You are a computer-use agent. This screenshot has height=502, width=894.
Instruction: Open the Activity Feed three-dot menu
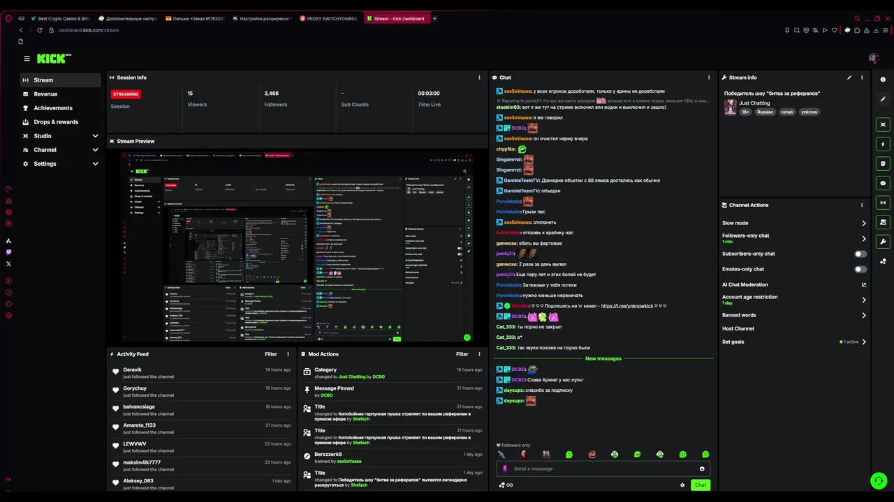(288, 354)
